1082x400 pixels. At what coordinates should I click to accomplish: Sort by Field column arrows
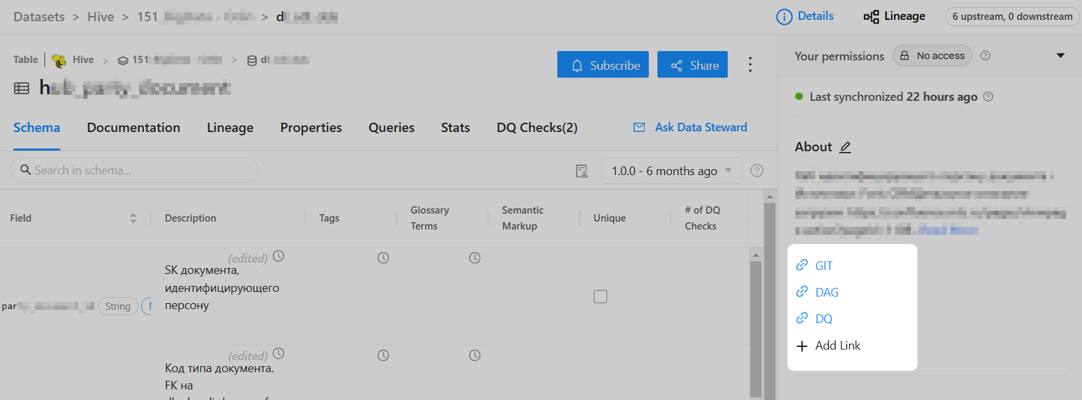[x=133, y=218]
